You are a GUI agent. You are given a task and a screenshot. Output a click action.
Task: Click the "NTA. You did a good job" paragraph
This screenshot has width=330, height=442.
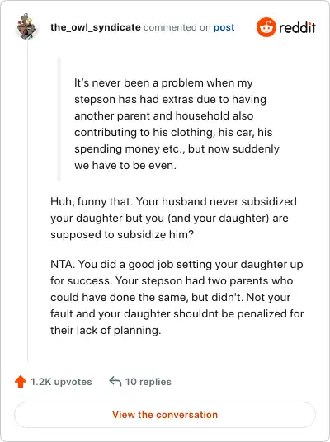[177, 297]
